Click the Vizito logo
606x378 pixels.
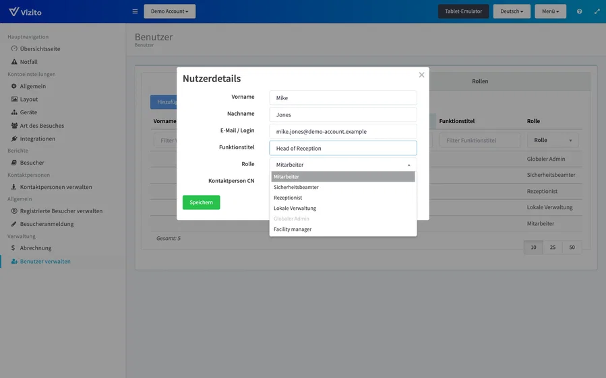[x=25, y=11]
